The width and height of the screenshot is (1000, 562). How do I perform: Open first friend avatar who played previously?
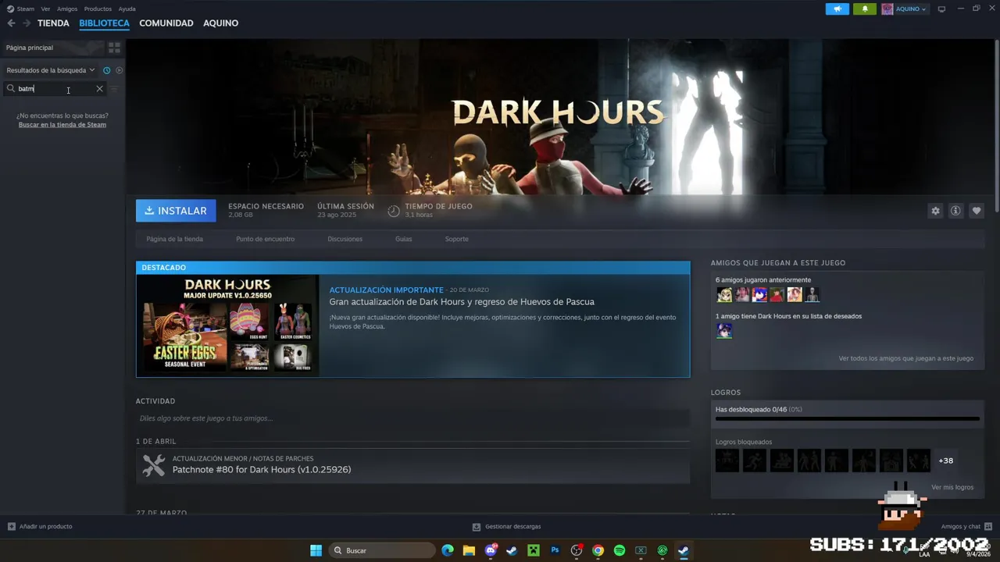coord(724,295)
